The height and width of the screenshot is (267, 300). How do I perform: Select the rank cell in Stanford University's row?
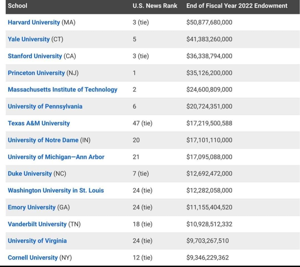point(141,56)
